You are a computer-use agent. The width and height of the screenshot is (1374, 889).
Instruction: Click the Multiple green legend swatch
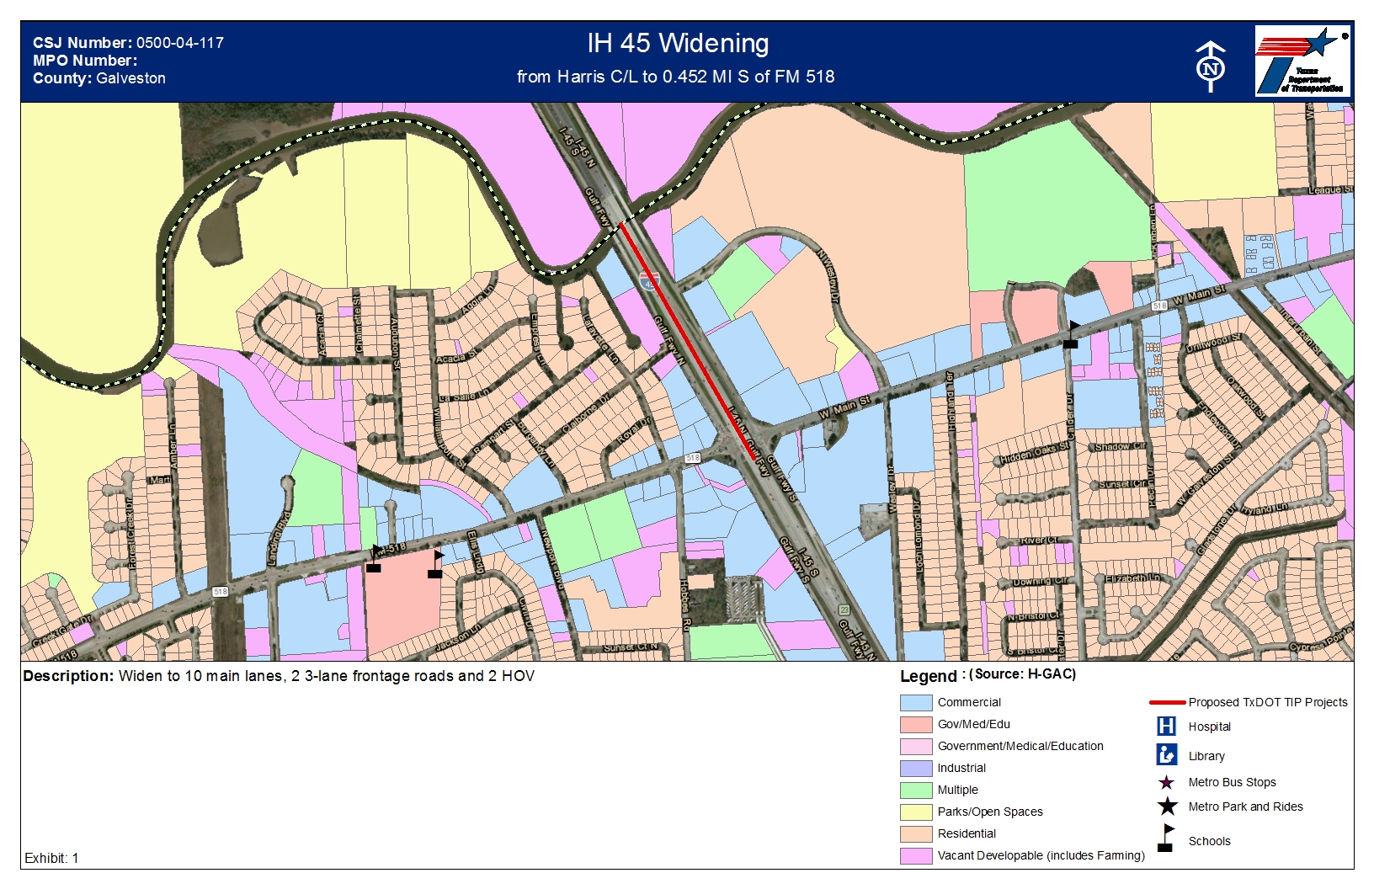(915, 790)
